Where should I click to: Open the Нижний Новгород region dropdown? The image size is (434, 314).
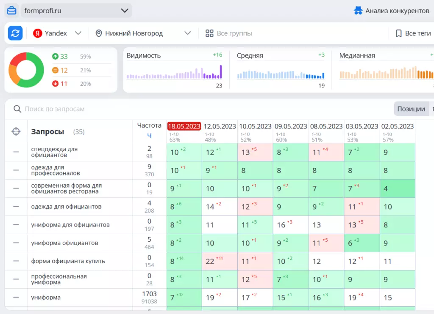point(143,33)
